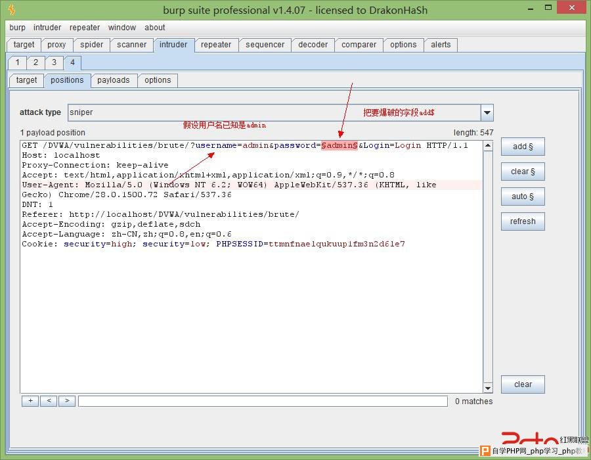The height and width of the screenshot is (460, 591).
Task: Go to next search match
Action: click(x=67, y=401)
